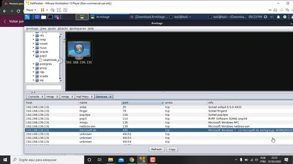The width and height of the screenshot is (293, 164).
Task: Expand the novell folder
Action: pyautogui.click(x=33, y=44)
